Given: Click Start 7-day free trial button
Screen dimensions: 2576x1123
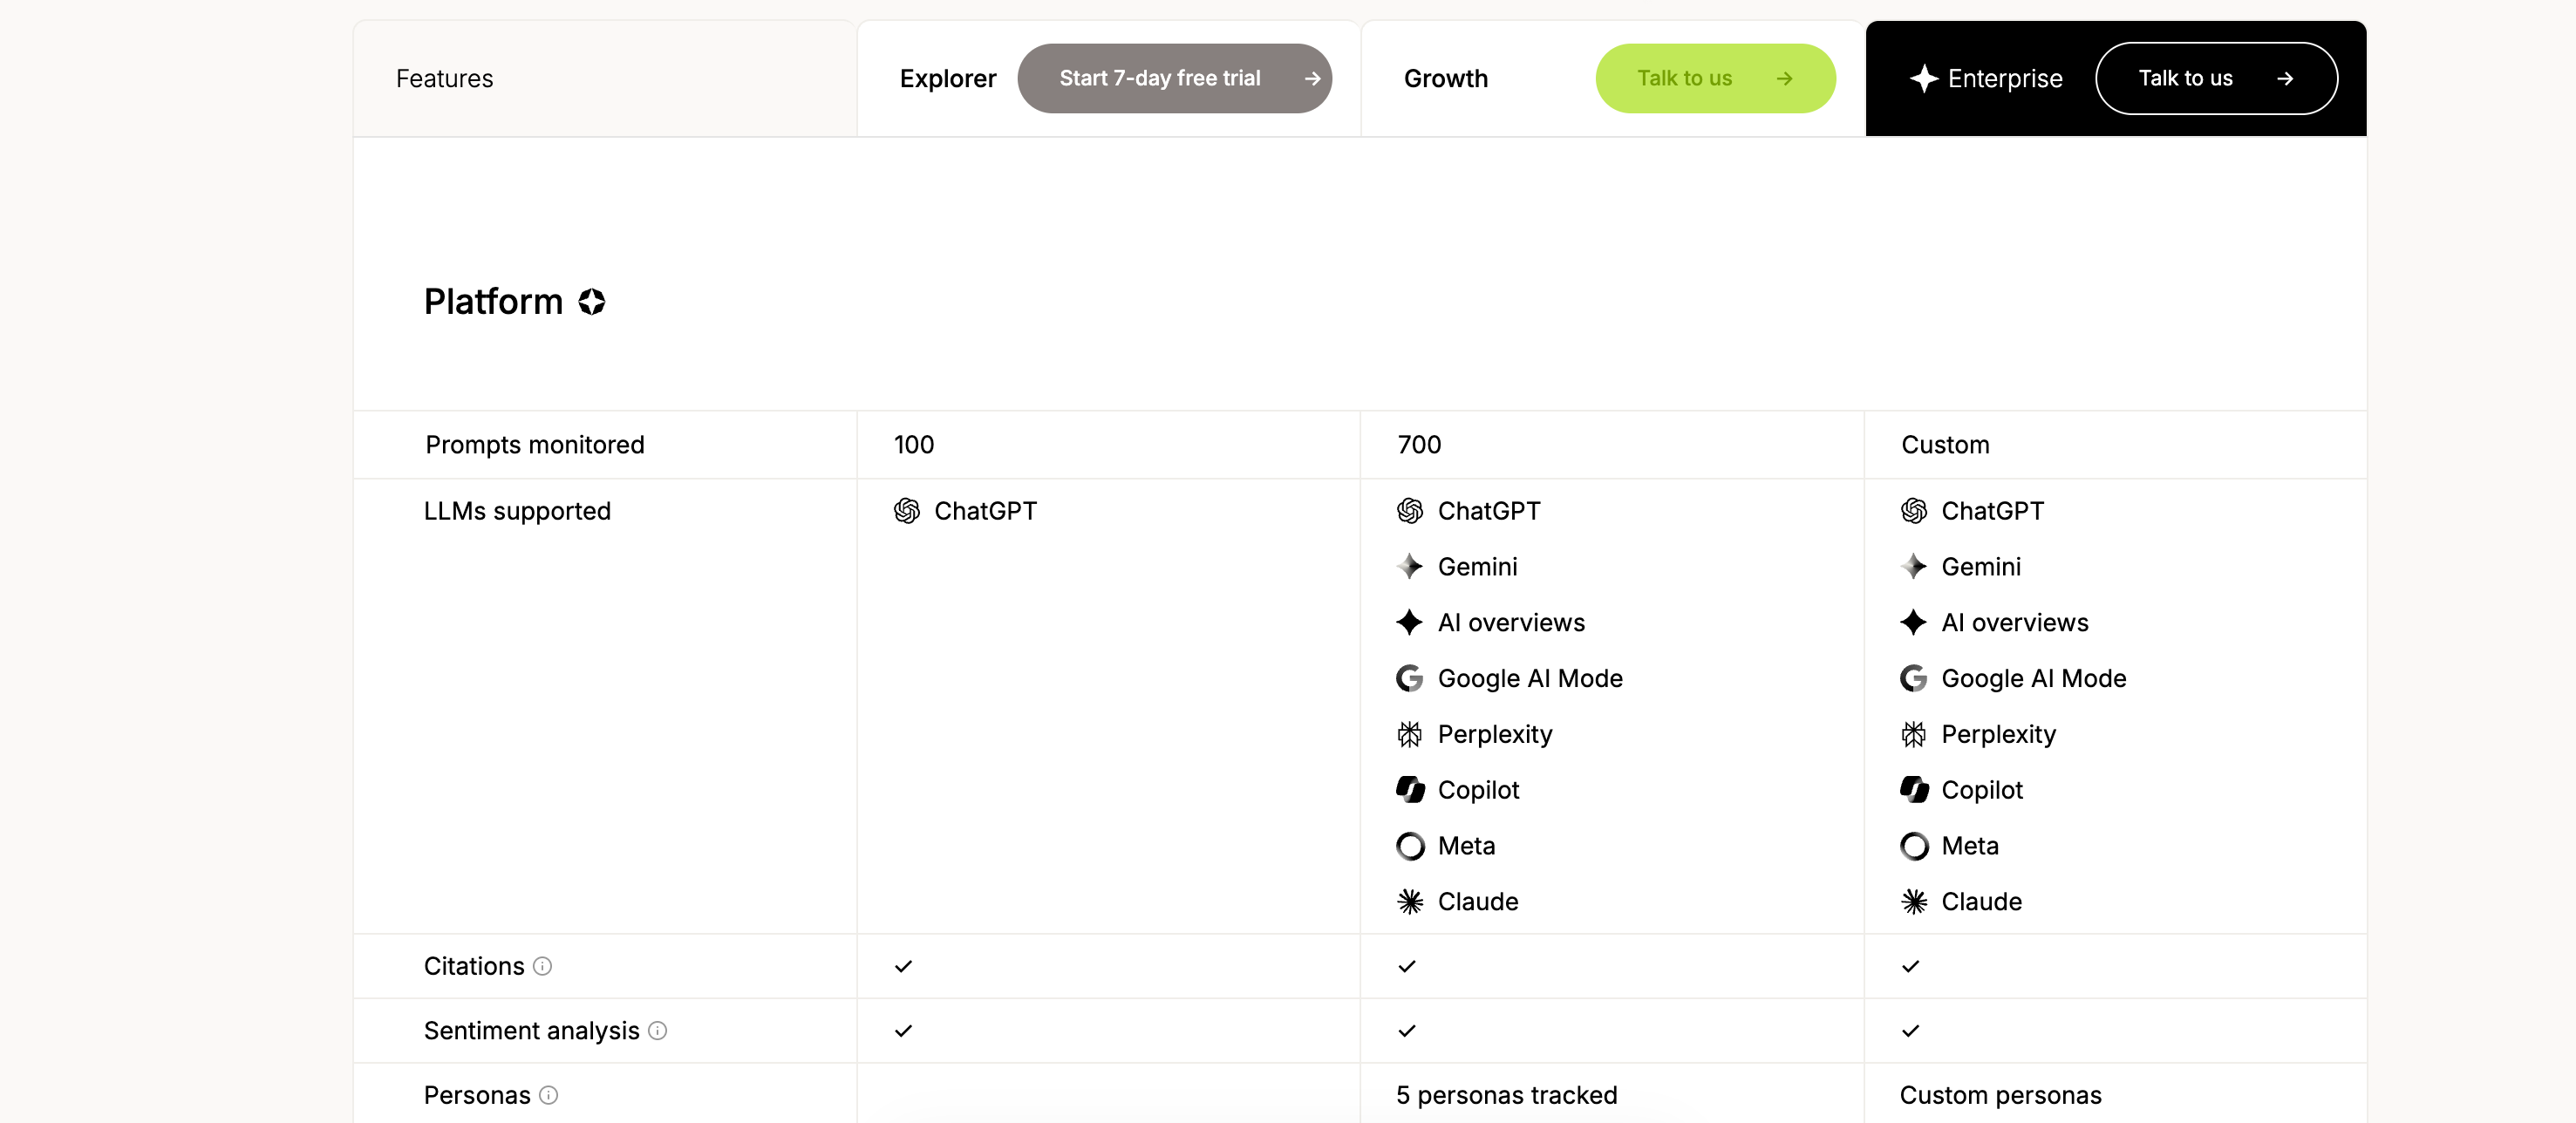Looking at the screenshot, I should pos(1174,78).
